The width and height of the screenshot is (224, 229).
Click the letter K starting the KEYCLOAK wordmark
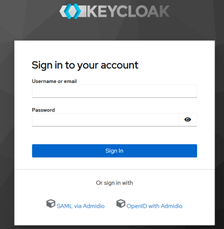coord(92,11)
